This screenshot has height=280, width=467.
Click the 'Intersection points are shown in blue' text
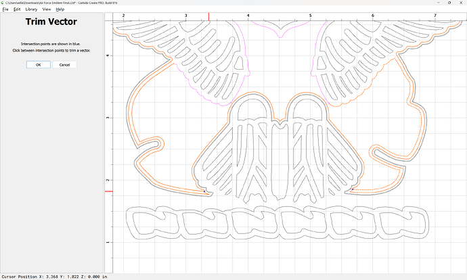pyautogui.click(x=51, y=44)
